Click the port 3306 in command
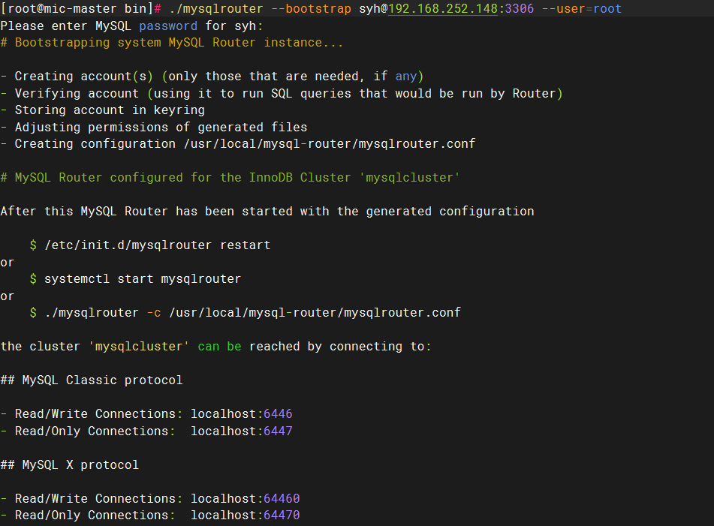This screenshot has height=526, width=714. (x=520, y=9)
